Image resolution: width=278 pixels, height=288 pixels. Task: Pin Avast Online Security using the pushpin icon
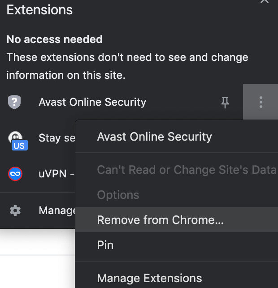(225, 103)
